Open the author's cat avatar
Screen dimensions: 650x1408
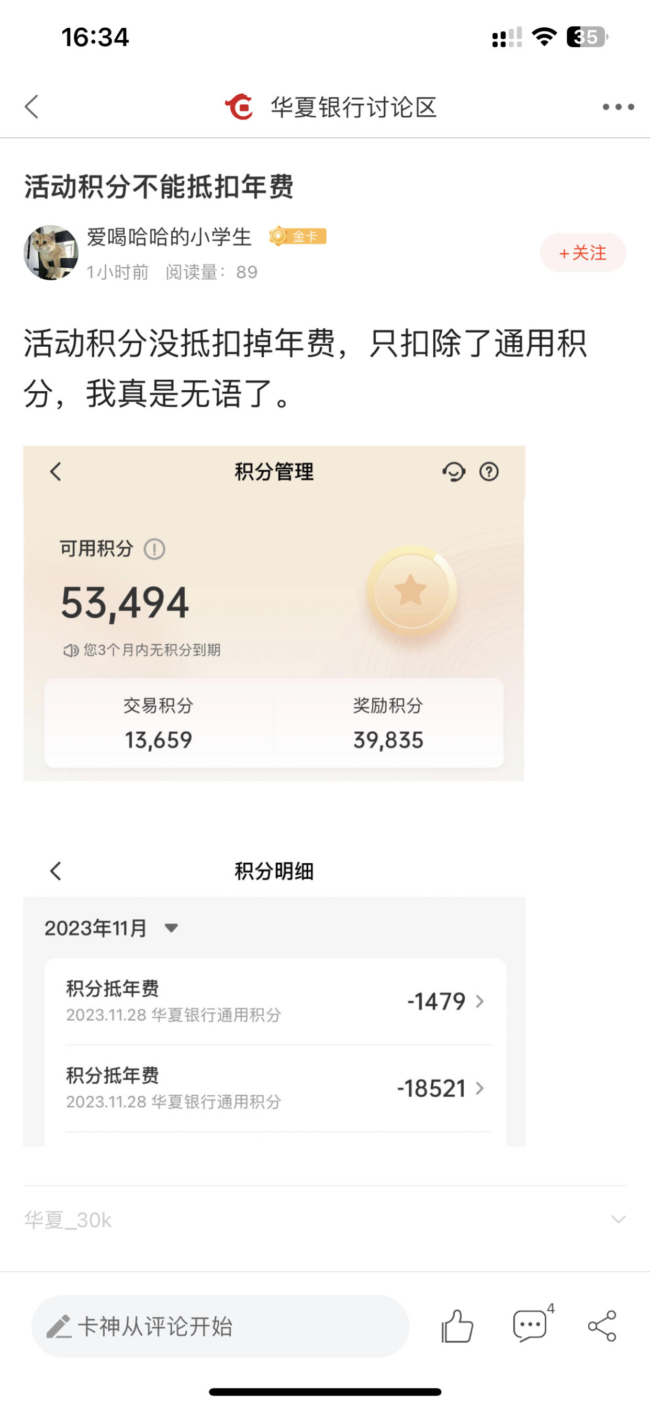tap(51, 252)
